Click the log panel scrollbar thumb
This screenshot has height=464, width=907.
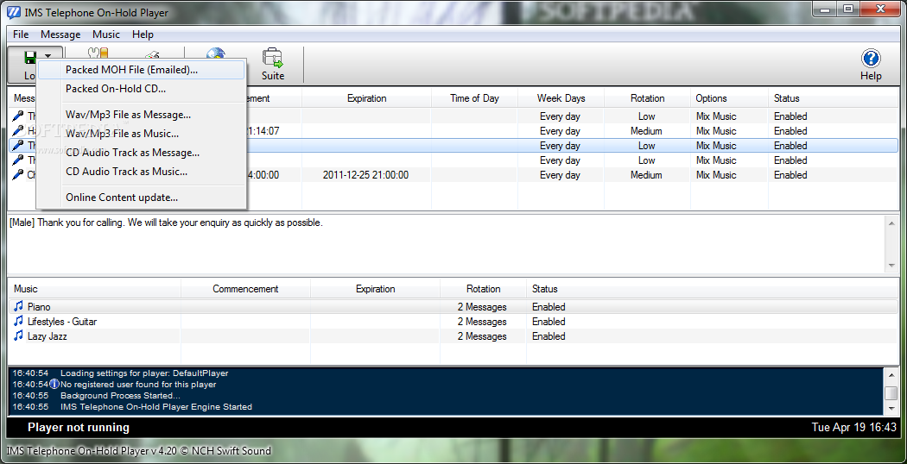(891, 393)
